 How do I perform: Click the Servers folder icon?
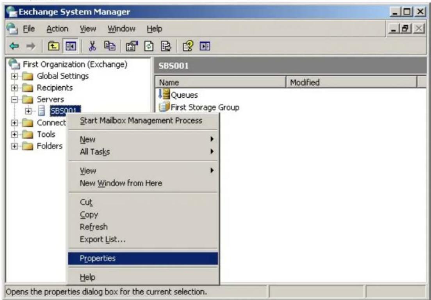tap(27, 99)
